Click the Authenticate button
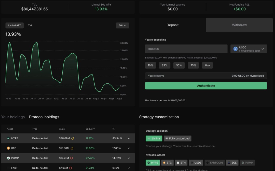275x171 pixels. [206, 86]
